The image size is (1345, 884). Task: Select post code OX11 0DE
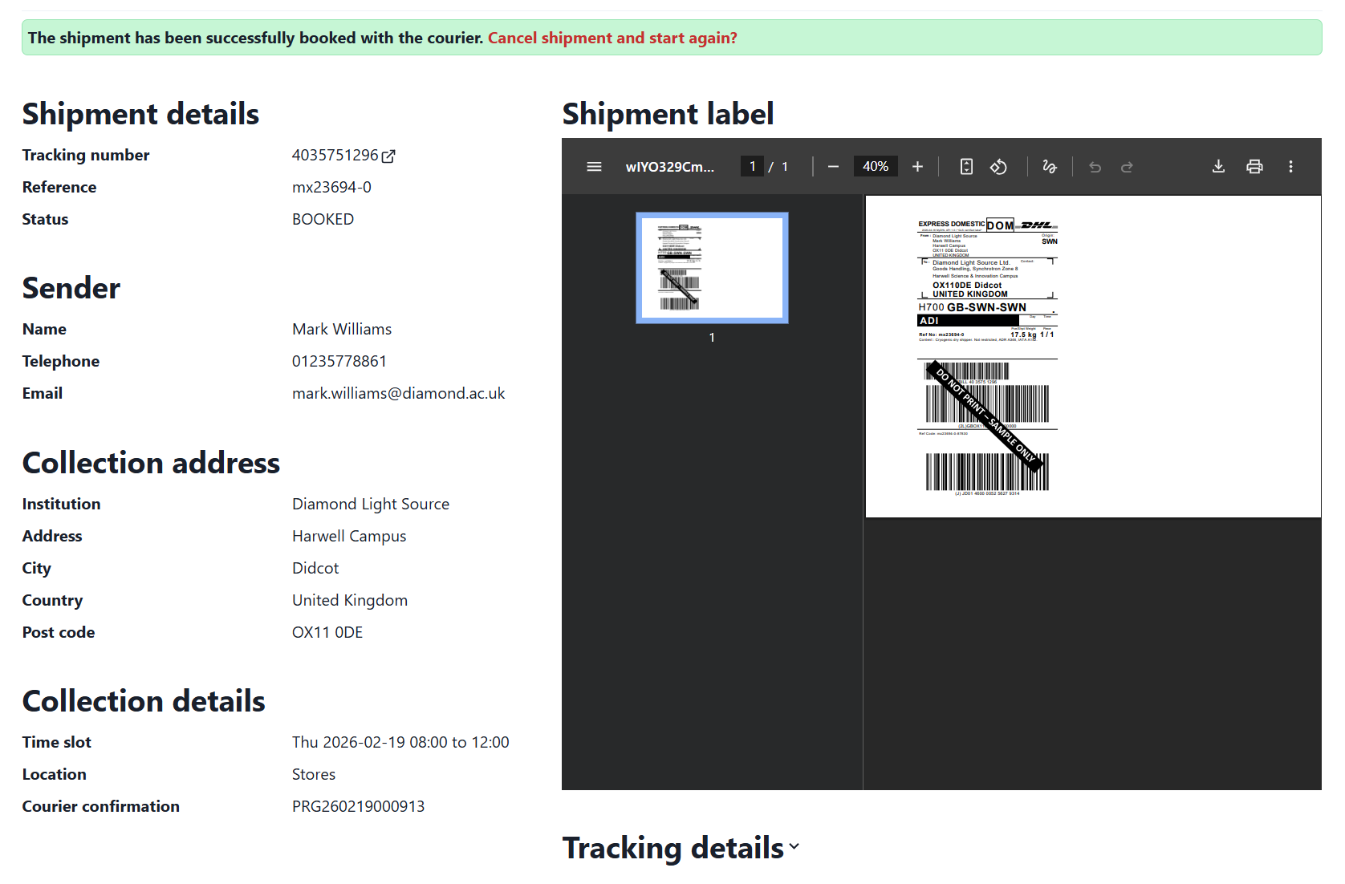[327, 632]
